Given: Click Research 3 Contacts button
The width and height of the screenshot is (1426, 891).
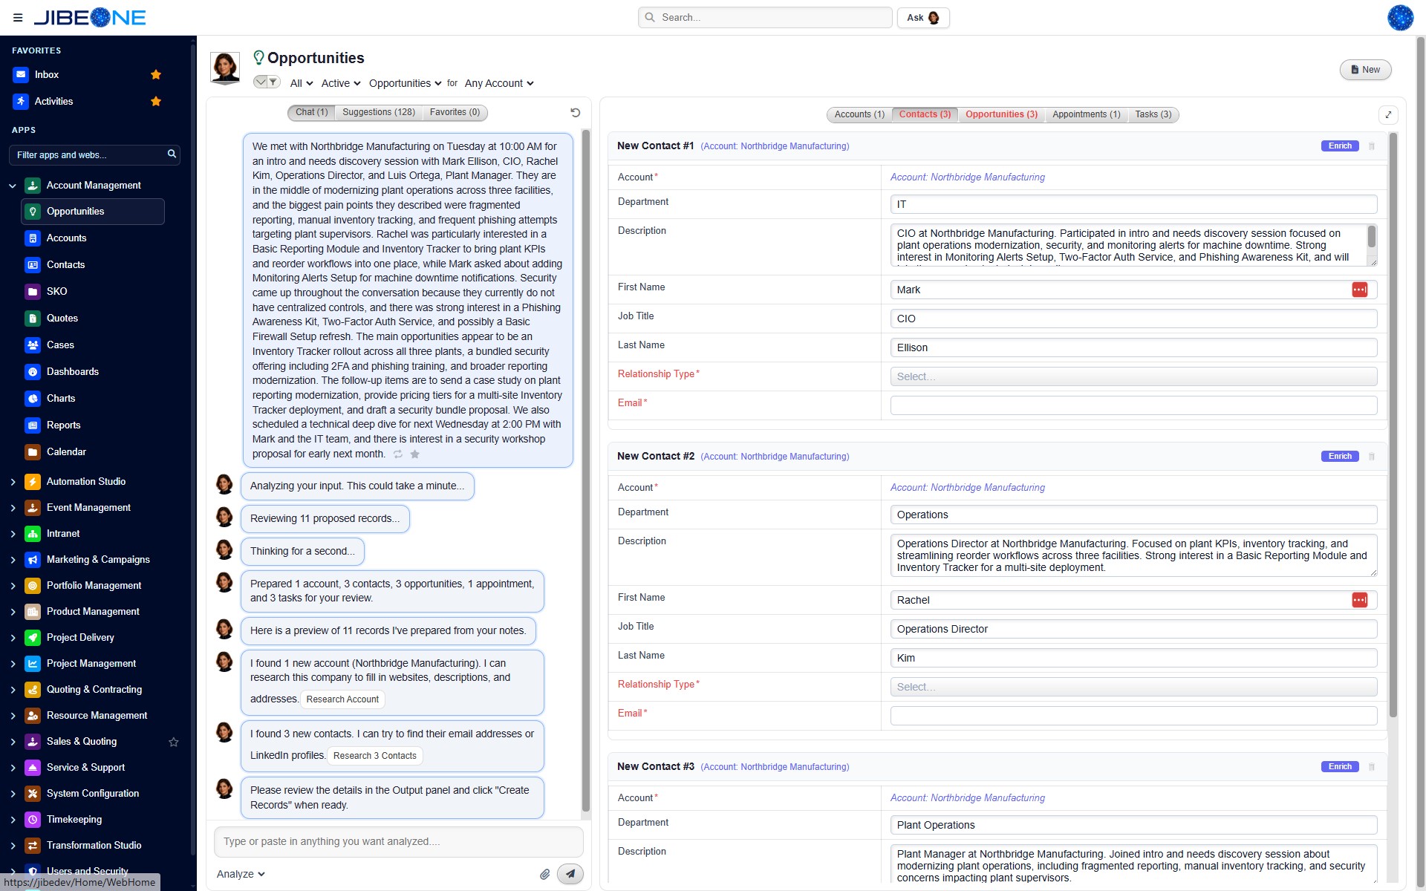Looking at the screenshot, I should [x=375, y=756].
